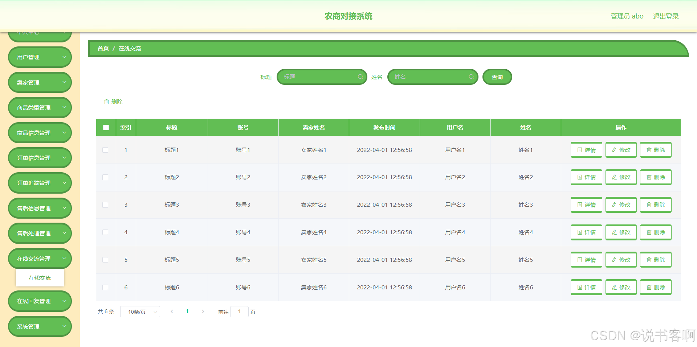Click the 退出登录 link
Image resolution: width=697 pixels, height=347 pixels.
coord(666,16)
